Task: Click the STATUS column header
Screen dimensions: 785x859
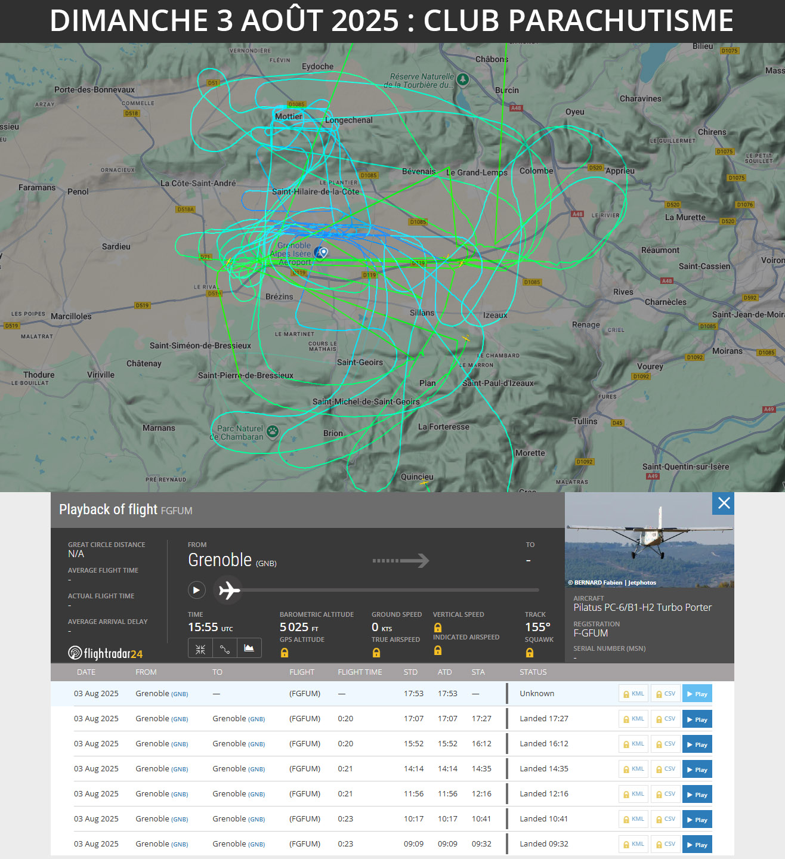Action: (533, 672)
